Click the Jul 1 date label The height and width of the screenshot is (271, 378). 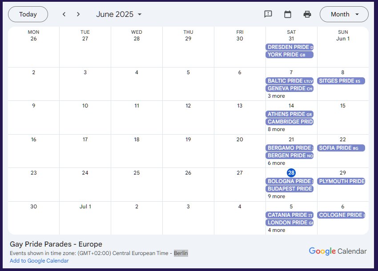85,207
